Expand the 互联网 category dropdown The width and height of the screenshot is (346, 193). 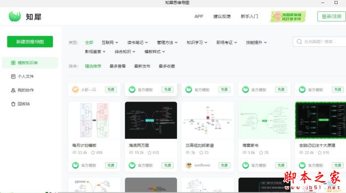point(110,42)
